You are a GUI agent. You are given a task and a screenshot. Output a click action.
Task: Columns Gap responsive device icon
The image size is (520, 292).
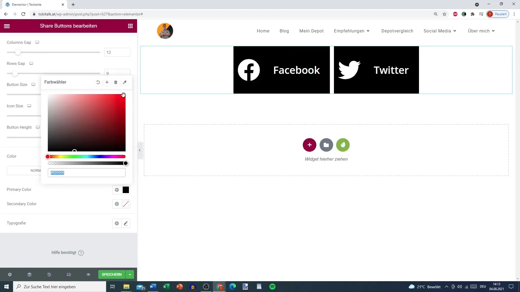pyautogui.click(x=37, y=42)
